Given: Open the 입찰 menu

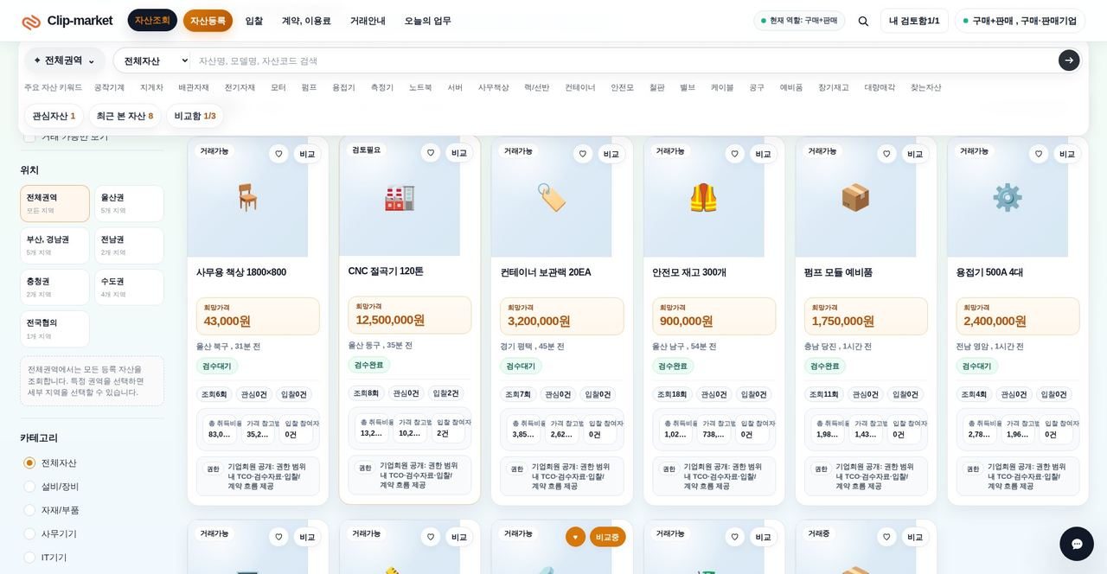Looking at the screenshot, I should click(x=253, y=21).
